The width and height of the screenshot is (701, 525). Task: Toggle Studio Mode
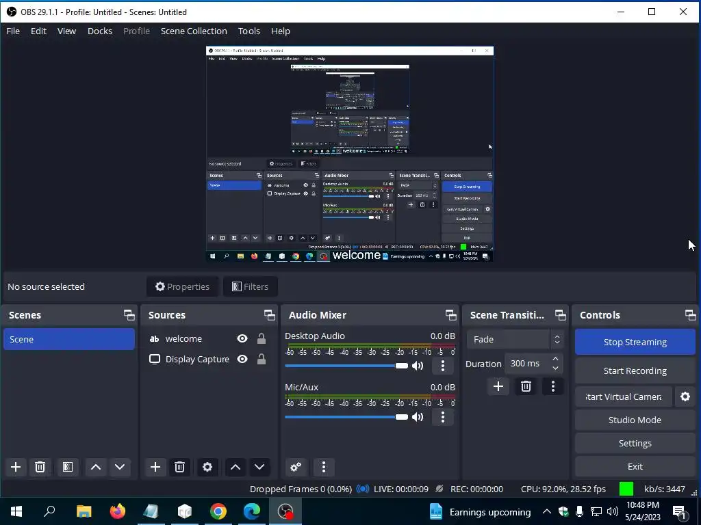click(635, 420)
